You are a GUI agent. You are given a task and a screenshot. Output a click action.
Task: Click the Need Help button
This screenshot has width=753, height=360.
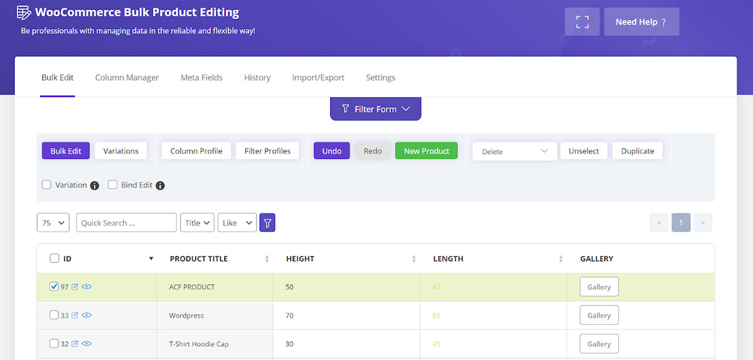(641, 22)
